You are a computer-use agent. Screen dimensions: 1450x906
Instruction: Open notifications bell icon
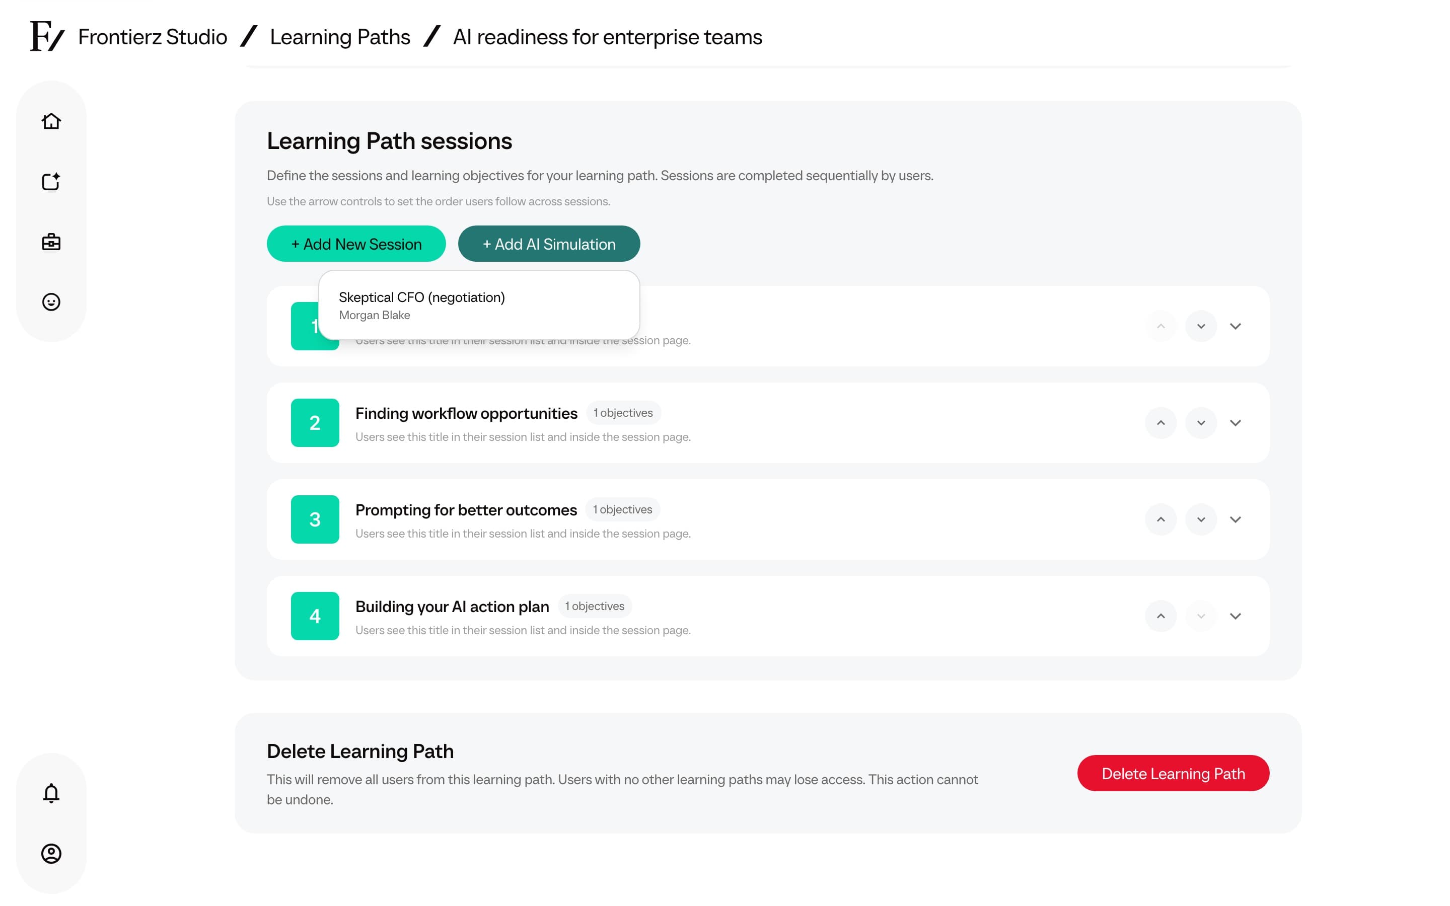pyautogui.click(x=51, y=793)
